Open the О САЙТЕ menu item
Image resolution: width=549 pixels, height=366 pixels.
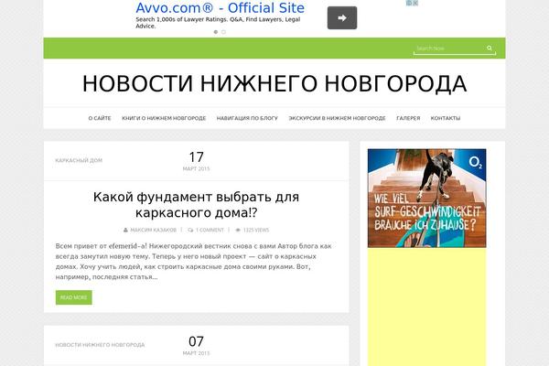[x=100, y=118]
